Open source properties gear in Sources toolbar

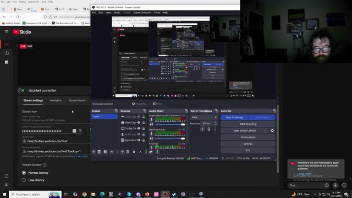tap(134, 152)
